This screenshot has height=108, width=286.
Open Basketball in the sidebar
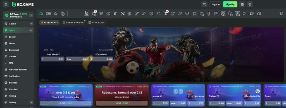[x=18, y=50]
